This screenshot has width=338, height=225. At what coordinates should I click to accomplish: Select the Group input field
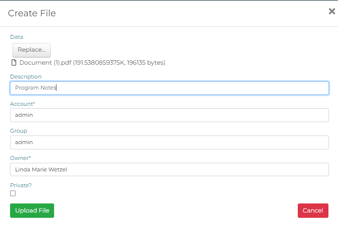[x=169, y=142]
